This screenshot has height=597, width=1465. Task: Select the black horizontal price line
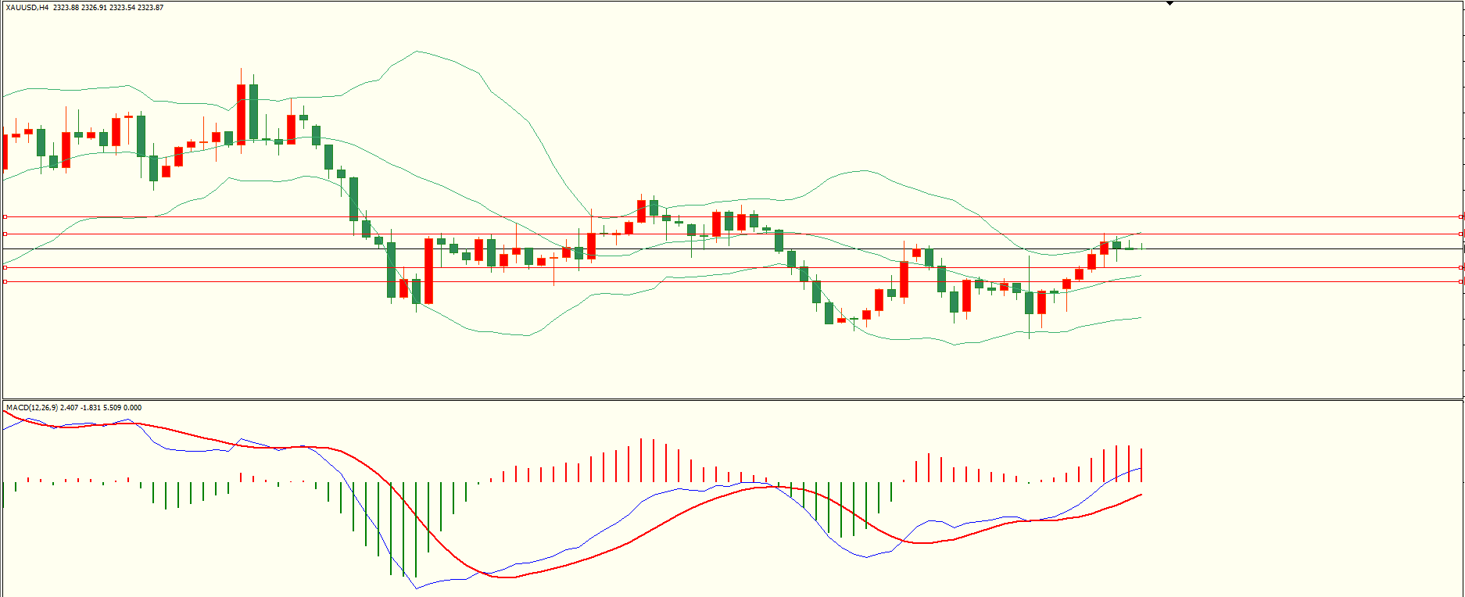coord(704,248)
